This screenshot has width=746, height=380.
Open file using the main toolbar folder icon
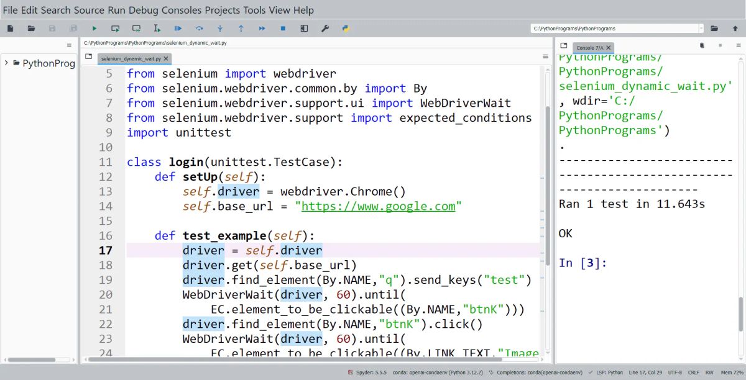[32, 29]
